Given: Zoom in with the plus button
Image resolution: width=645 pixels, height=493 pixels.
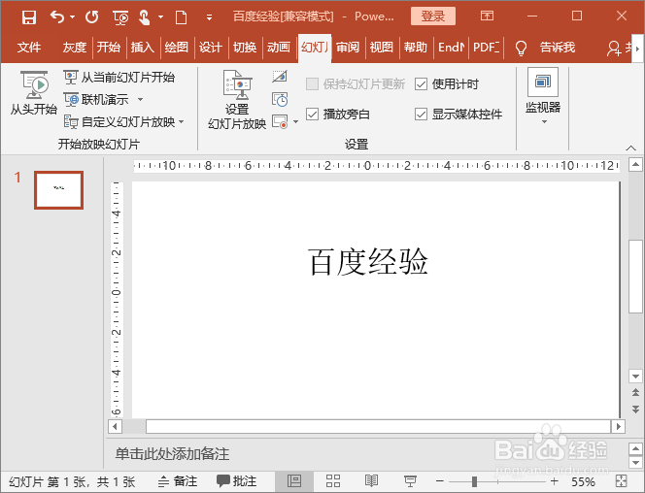Looking at the screenshot, I should [554, 481].
